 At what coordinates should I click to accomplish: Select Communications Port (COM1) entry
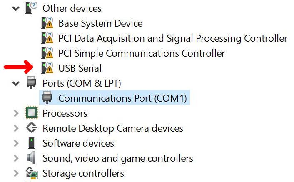point(122,98)
